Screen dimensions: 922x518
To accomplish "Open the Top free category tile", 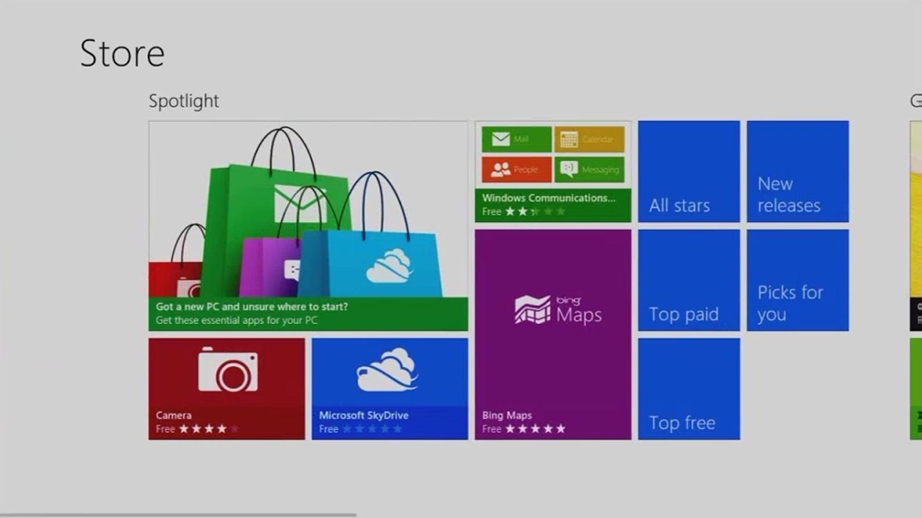I will tap(689, 389).
